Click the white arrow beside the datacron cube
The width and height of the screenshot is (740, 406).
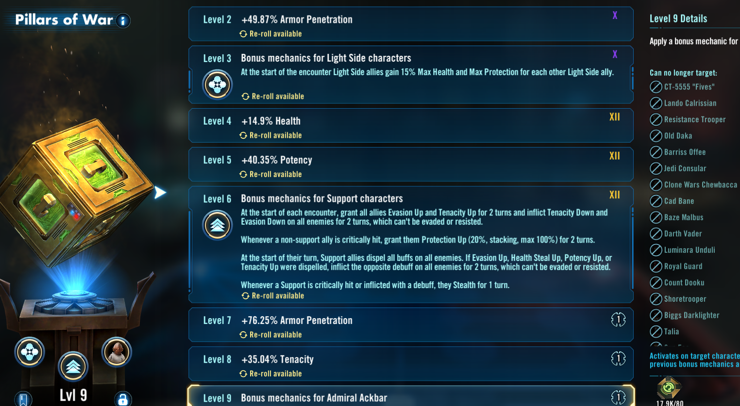click(x=160, y=193)
